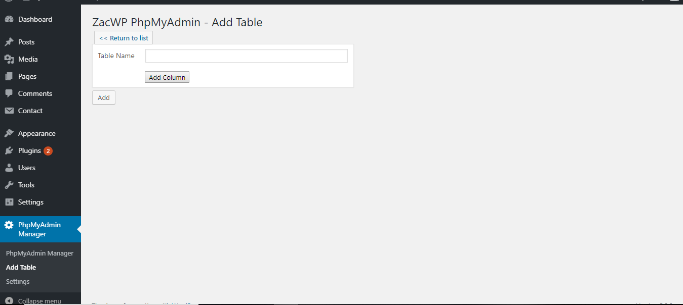This screenshot has height=305, width=683.
Task: Click the Media library icon
Action: coord(9,59)
